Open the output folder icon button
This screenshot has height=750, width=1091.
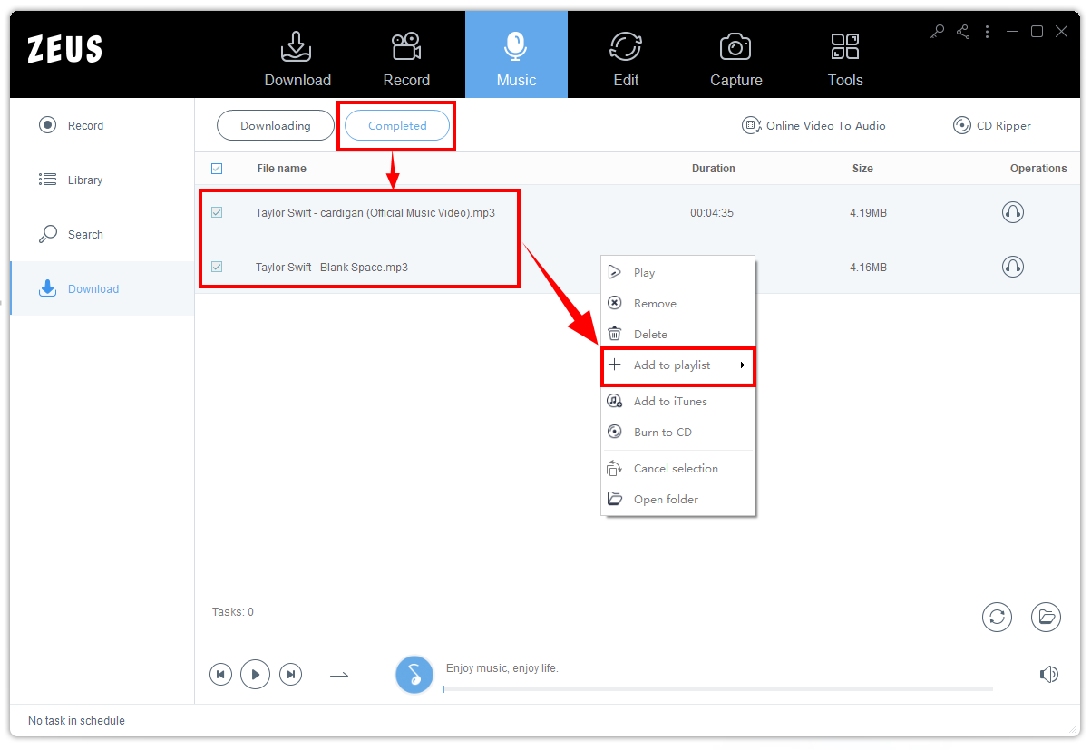click(x=1046, y=617)
